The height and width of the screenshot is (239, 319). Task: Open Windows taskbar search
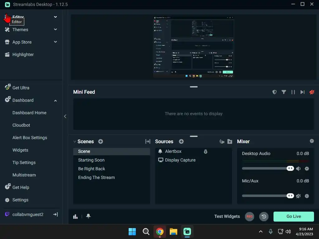pyautogui.click(x=146, y=232)
